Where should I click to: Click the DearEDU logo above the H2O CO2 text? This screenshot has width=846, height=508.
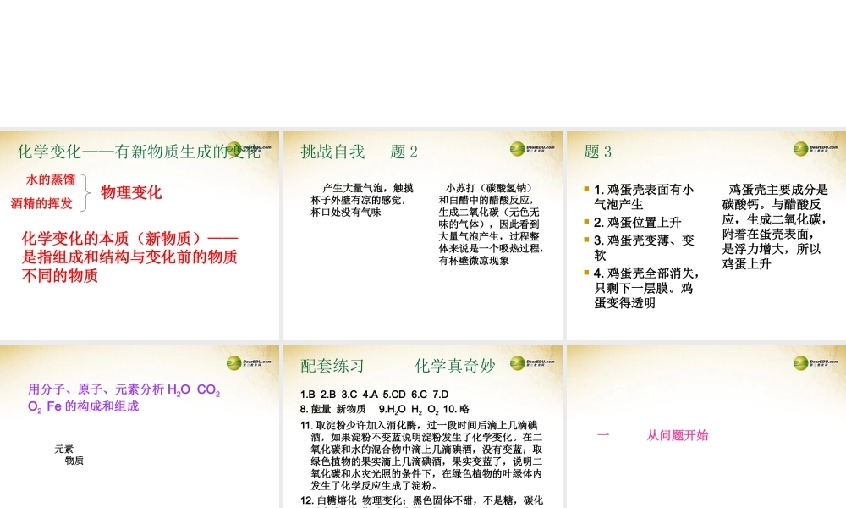click(x=248, y=362)
